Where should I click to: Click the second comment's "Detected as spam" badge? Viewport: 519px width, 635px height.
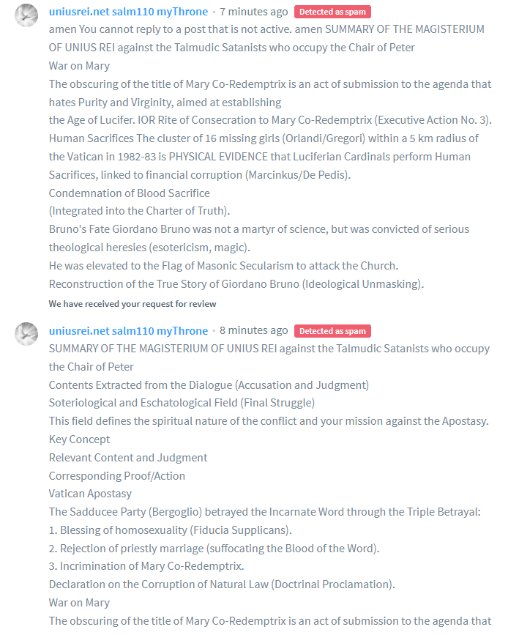tap(332, 331)
